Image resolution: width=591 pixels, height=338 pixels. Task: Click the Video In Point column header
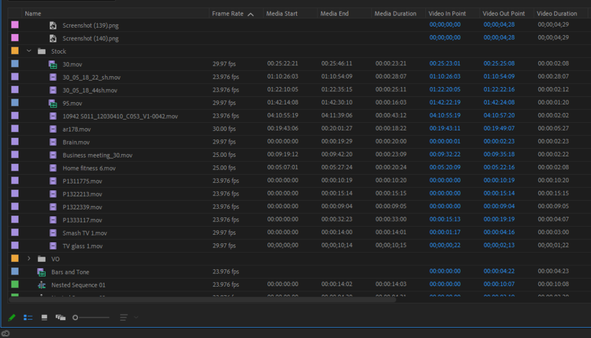tap(447, 14)
